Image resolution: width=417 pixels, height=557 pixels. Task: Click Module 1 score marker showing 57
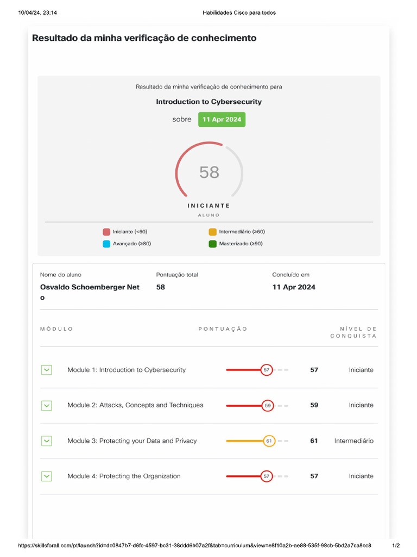tap(266, 370)
